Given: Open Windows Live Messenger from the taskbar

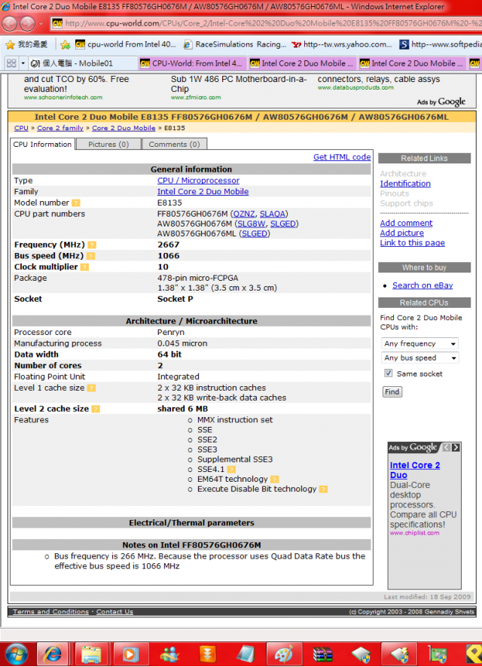Looking at the screenshot, I should click(169, 654).
